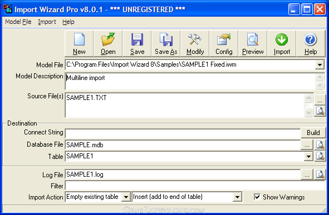Screen dimensions: 329x215
Task: Open the Import menu
Action: point(47,22)
